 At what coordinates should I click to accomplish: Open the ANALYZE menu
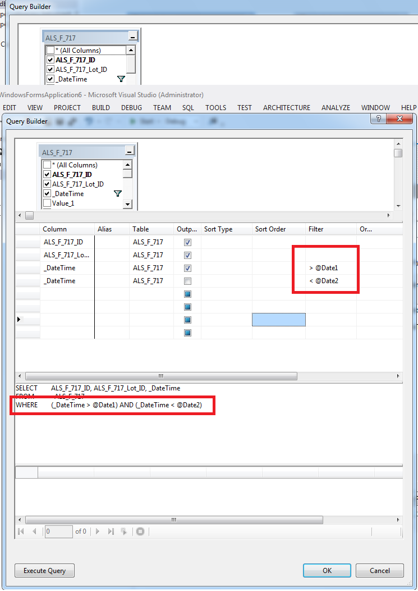pyautogui.click(x=336, y=107)
